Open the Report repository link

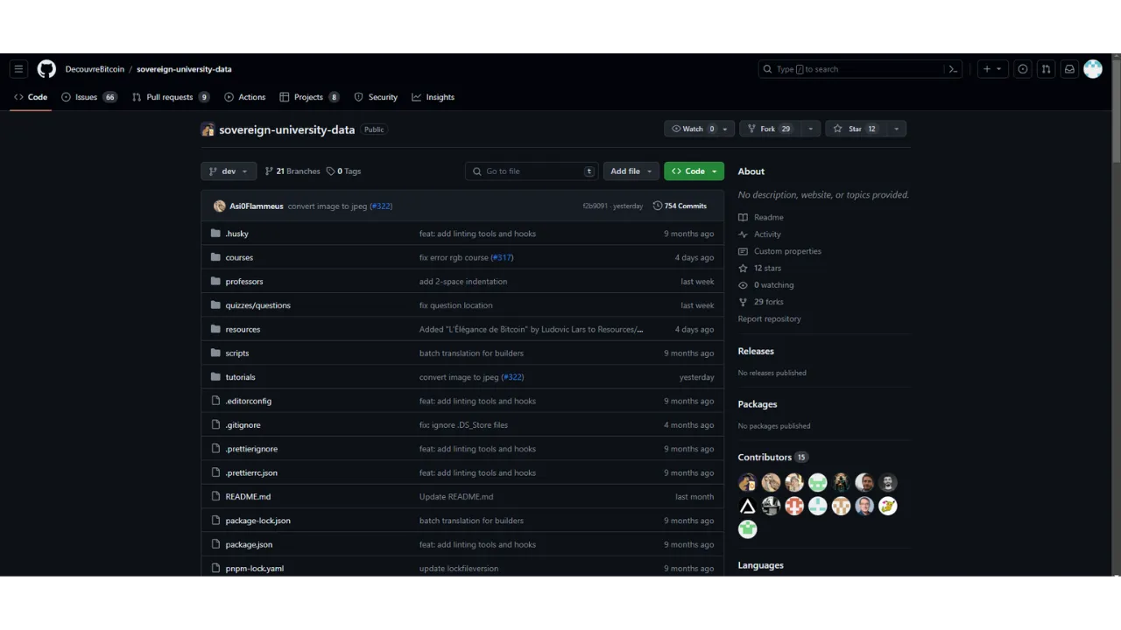tap(770, 318)
